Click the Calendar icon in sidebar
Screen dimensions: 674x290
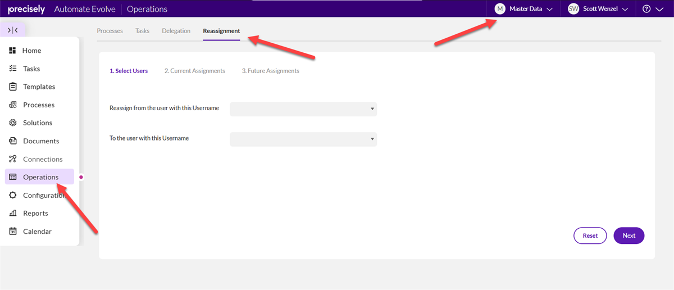pyautogui.click(x=12, y=231)
